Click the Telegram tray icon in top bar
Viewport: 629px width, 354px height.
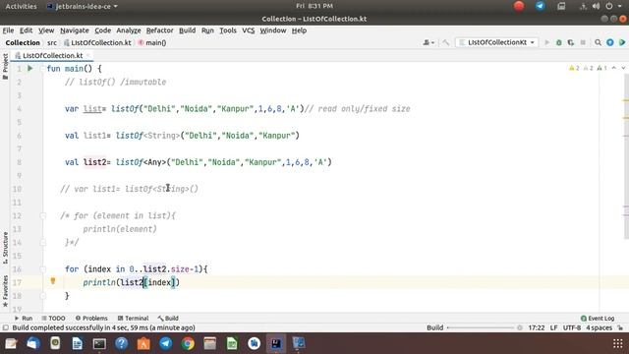click(x=540, y=6)
